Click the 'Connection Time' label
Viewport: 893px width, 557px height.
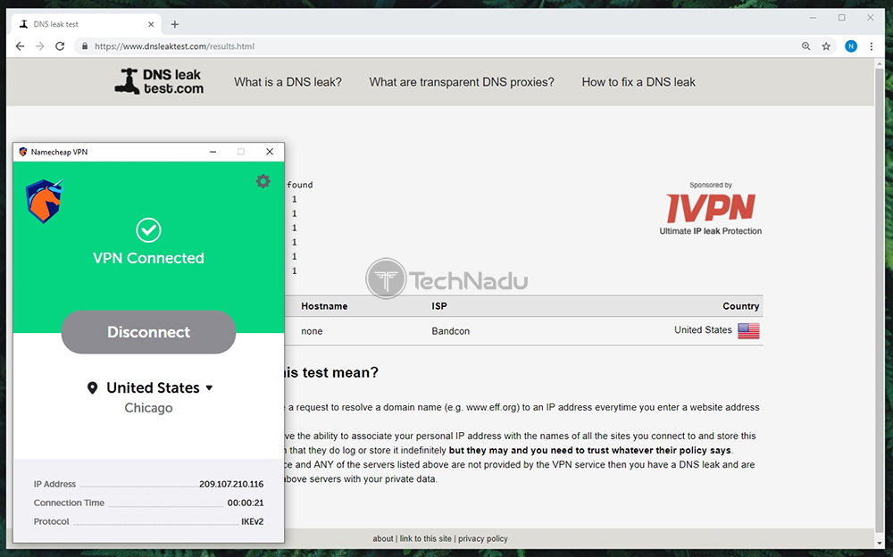tap(69, 503)
